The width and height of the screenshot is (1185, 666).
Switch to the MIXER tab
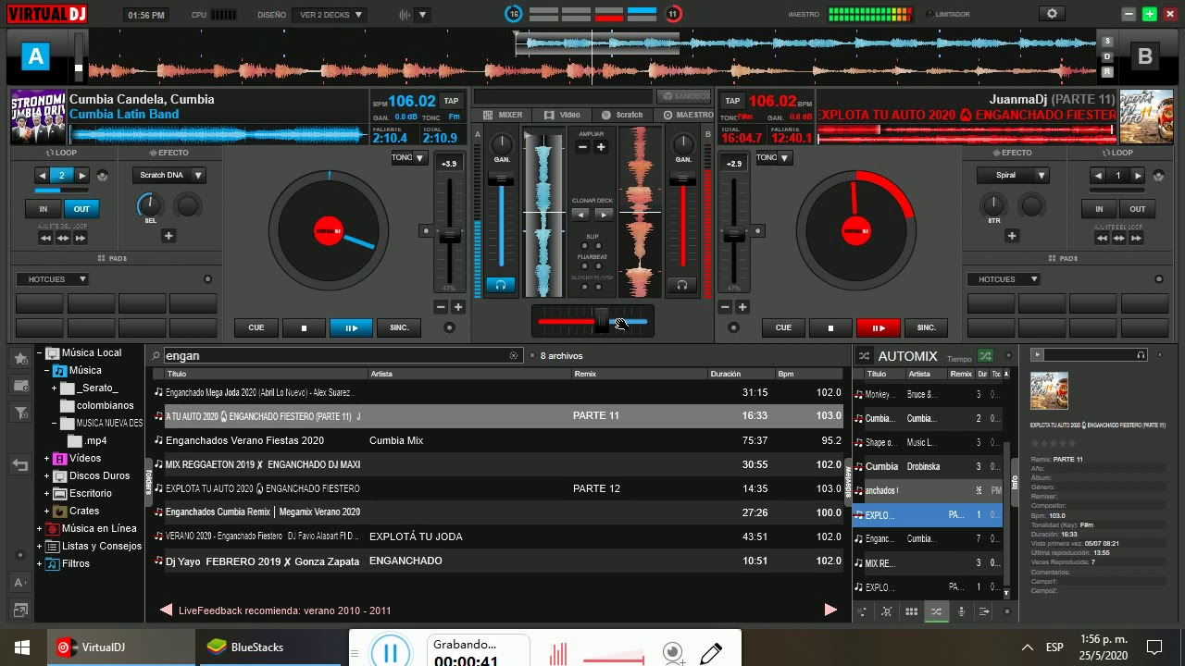tap(504, 115)
